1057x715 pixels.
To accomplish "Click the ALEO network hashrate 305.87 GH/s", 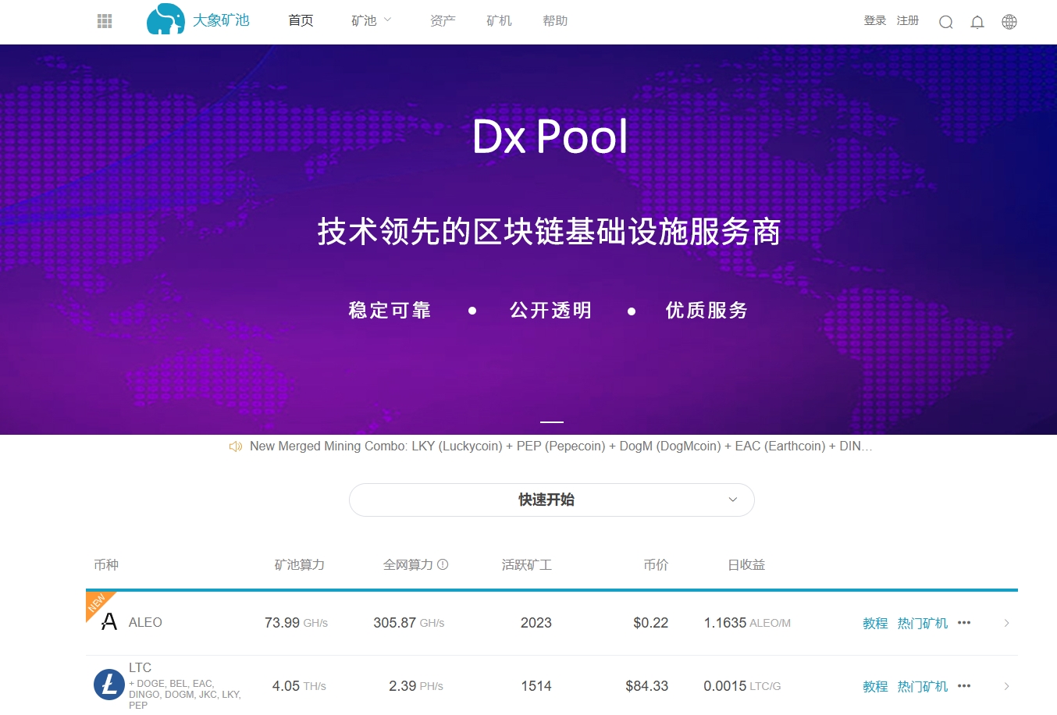I will click(x=409, y=623).
